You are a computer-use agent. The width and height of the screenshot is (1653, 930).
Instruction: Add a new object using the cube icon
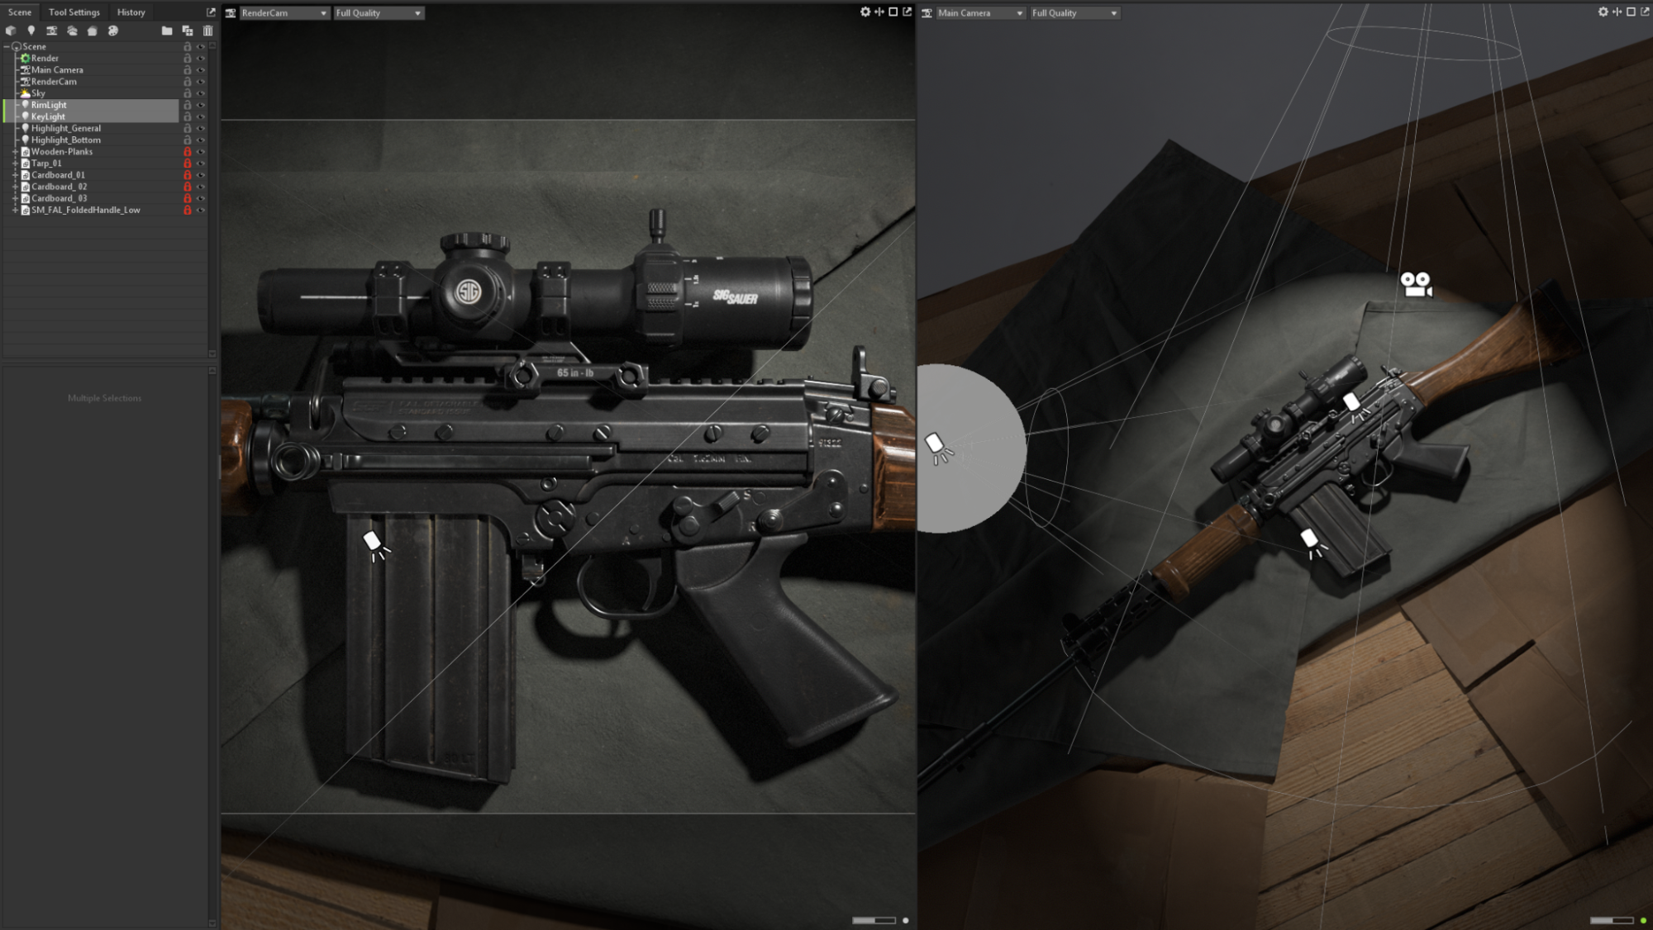click(x=11, y=31)
